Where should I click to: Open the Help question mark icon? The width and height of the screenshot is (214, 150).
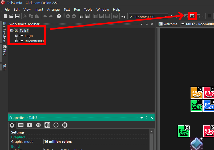coord(59,16)
